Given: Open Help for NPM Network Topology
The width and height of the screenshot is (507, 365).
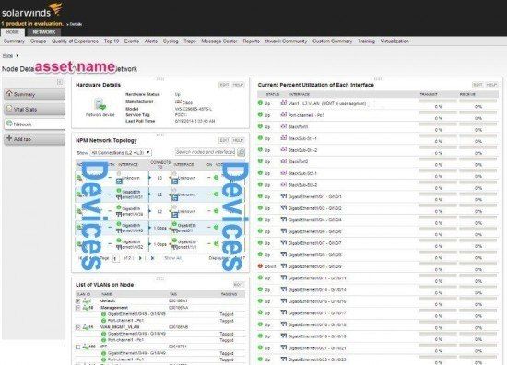Looking at the screenshot, I should pyautogui.click(x=238, y=140).
